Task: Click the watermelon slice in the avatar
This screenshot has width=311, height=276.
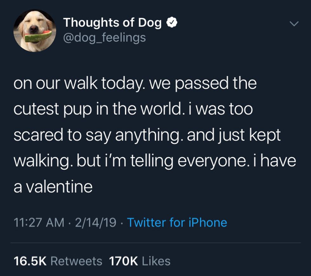Action: pyautogui.click(x=38, y=37)
